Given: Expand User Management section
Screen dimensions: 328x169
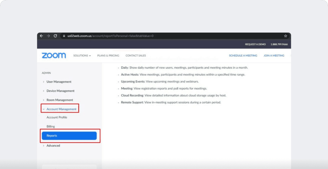Looking at the screenshot, I should tap(57, 82).
